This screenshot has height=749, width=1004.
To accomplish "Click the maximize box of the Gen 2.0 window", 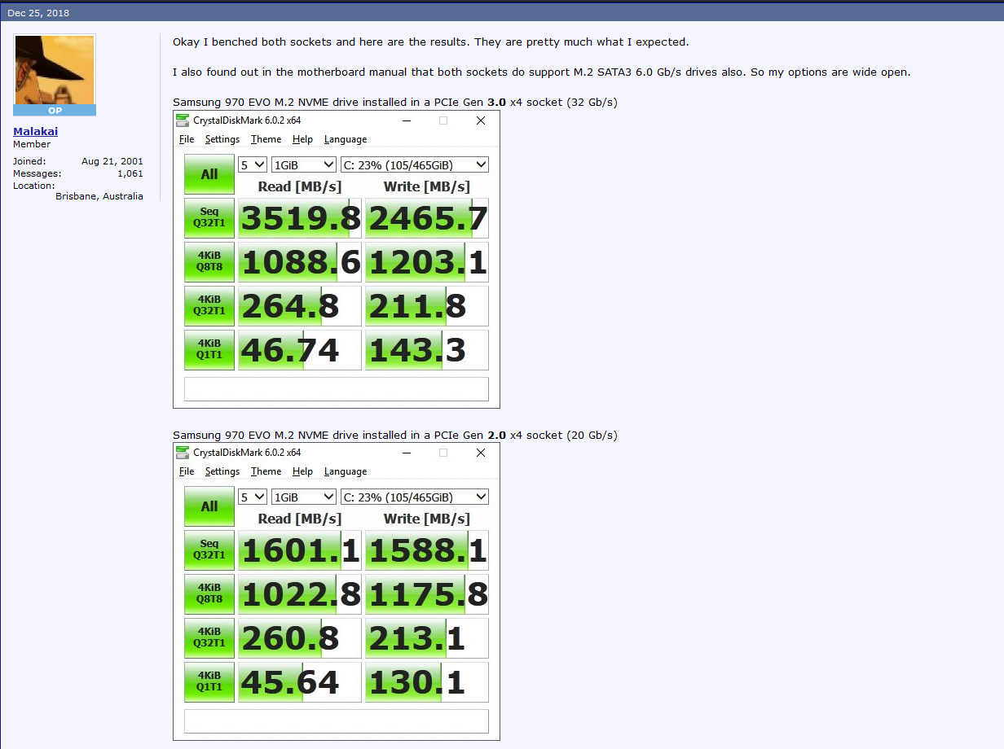I will [x=443, y=453].
